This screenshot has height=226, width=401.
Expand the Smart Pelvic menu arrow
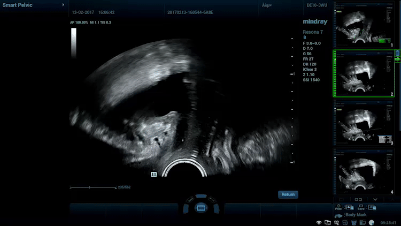[64, 5]
